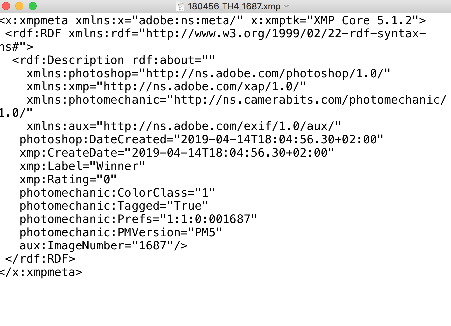451x326 pixels.
Task: Click the closing </x:xmpmeta> tag
Action: [41, 272]
